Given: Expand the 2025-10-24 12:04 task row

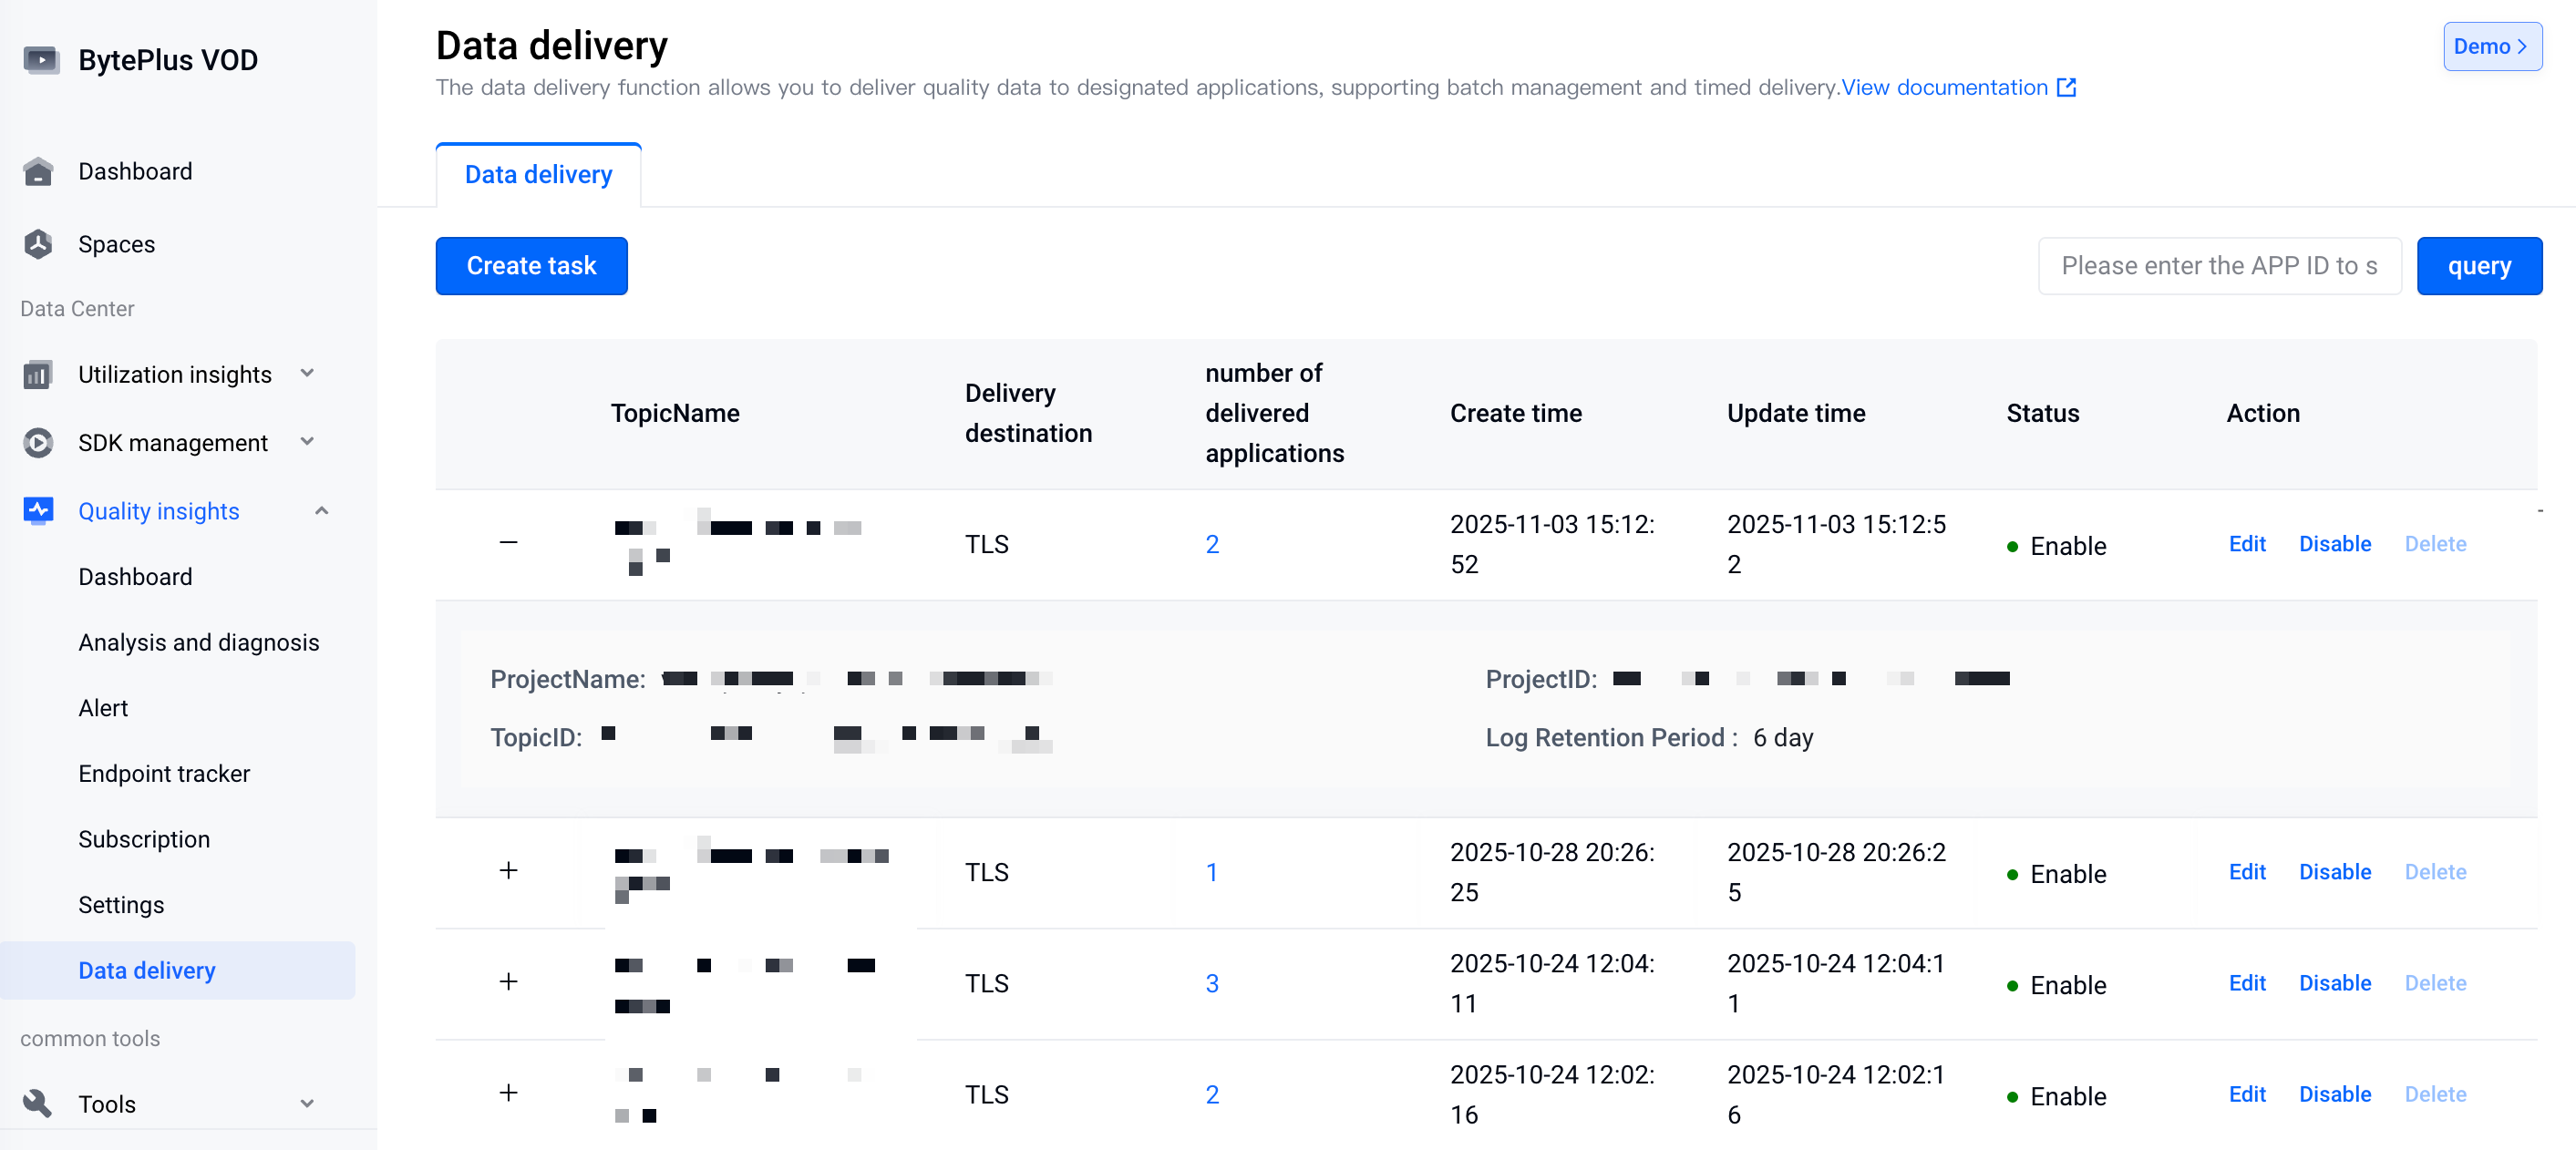Looking at the screenshot, I should (x=508, y=982).
